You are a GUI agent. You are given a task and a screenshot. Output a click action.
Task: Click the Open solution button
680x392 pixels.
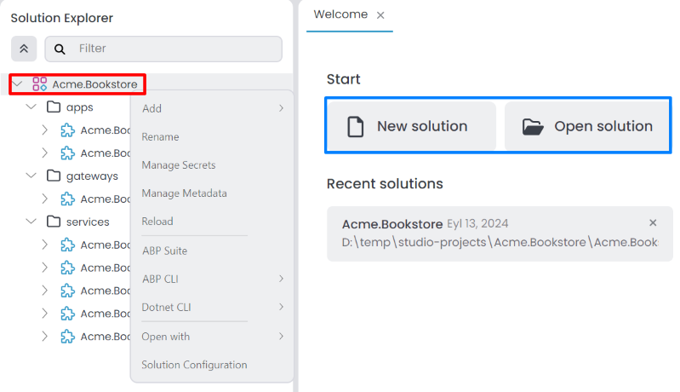[x=587, y=126]
